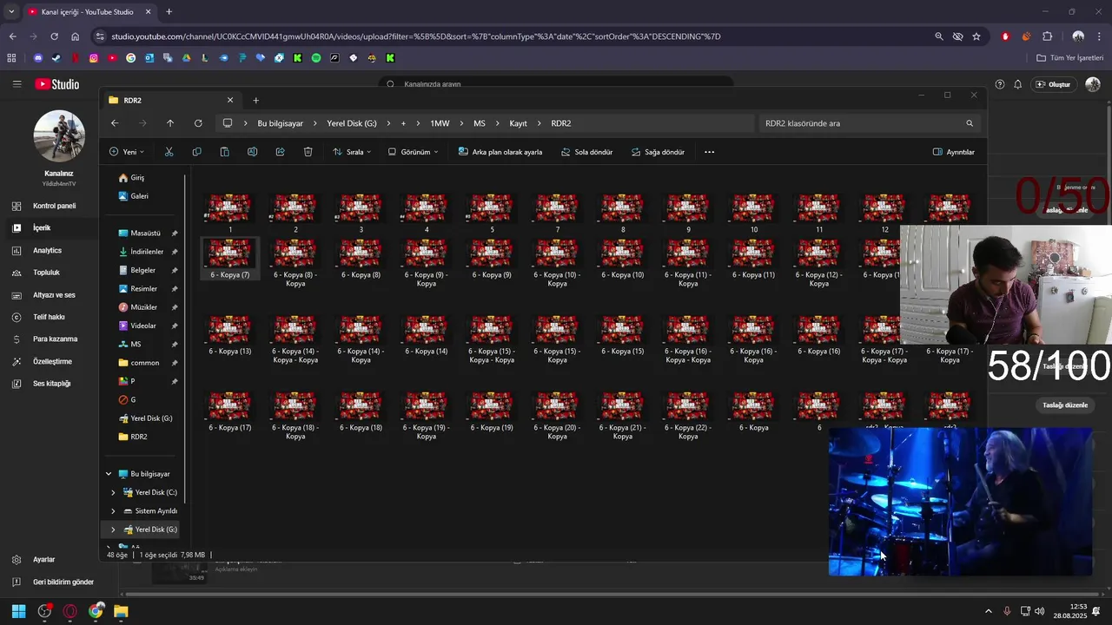1112x625 pixels.
Task: Expand Yerel Disk (C:) in navigation tree
Action: [113, 492]
